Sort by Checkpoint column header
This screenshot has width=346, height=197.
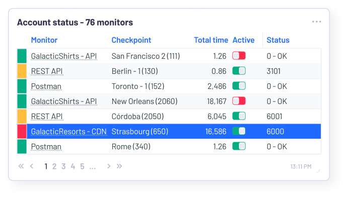131,40
